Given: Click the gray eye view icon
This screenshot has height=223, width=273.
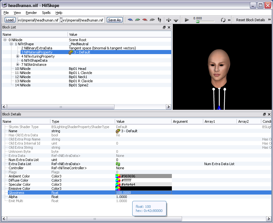Looking at the screenshot, I should 152,20.
